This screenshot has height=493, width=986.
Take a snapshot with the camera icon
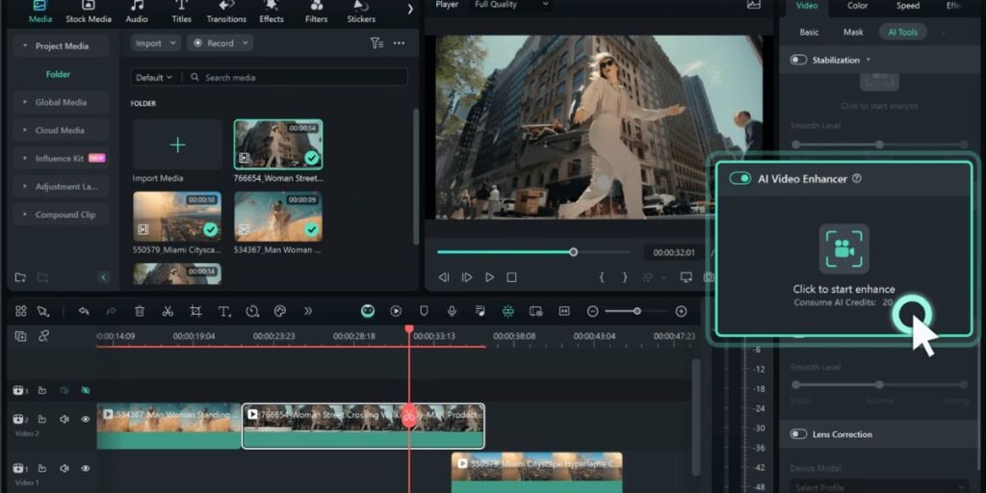coord(709,277)
